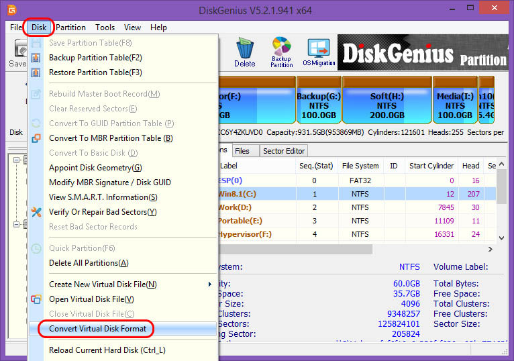Select Verify Or Repair Bad Sectors
This screenshot has width=514, height=361.
pos(123,212)
